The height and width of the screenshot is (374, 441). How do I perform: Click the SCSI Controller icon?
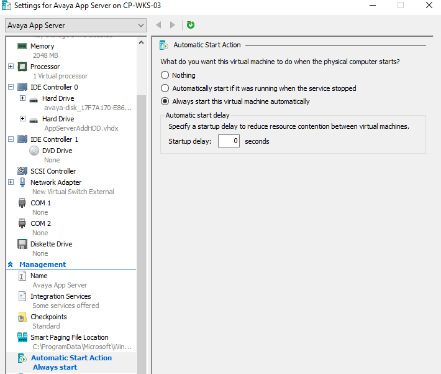click(x=22, y=171)
